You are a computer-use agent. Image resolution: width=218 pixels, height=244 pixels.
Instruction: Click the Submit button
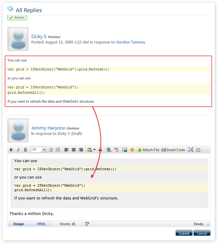pos(184,233)
